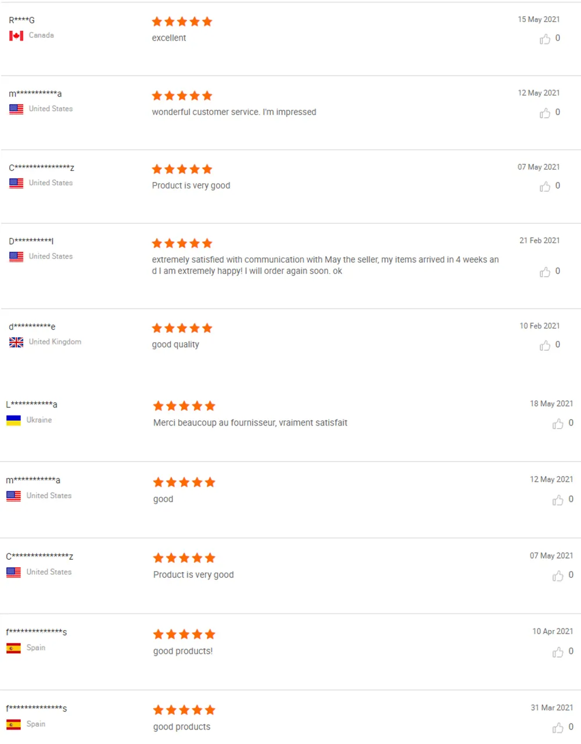Click the 'Merci beaucoup au fournisseur' review text

coord(250,423)
